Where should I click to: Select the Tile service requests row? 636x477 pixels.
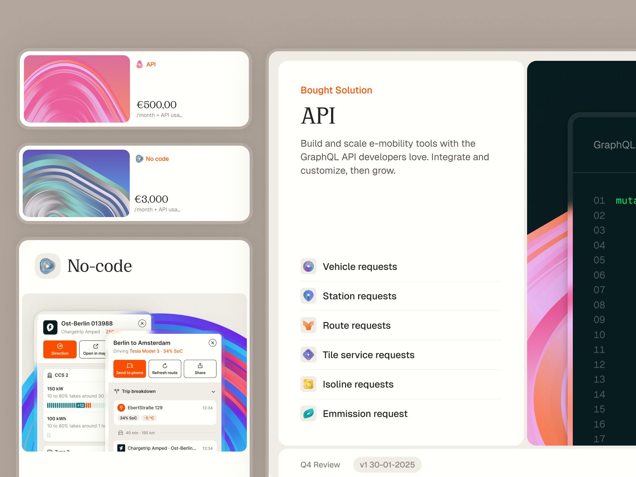[401, 355]
